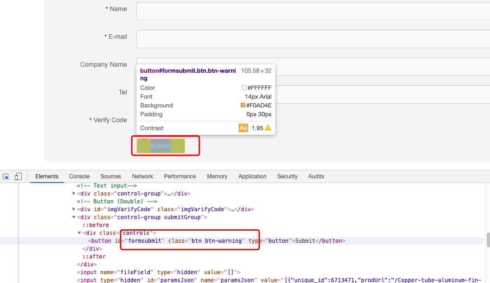The width and height of the screenshot is (490, 283).
Task: Switch to the Console tab
Action: [79, 176]
